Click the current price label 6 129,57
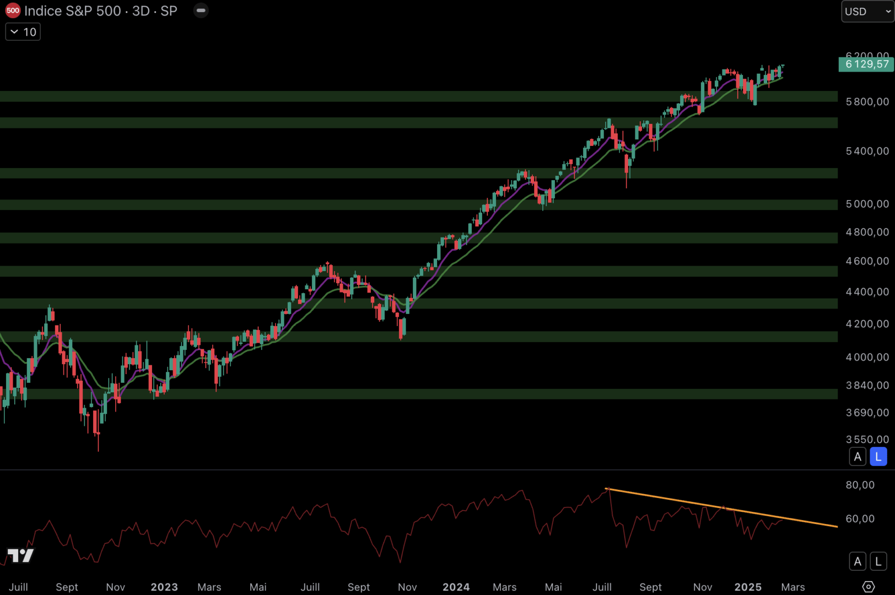Viewport: 895px width, 595px height. pos(867,64)
